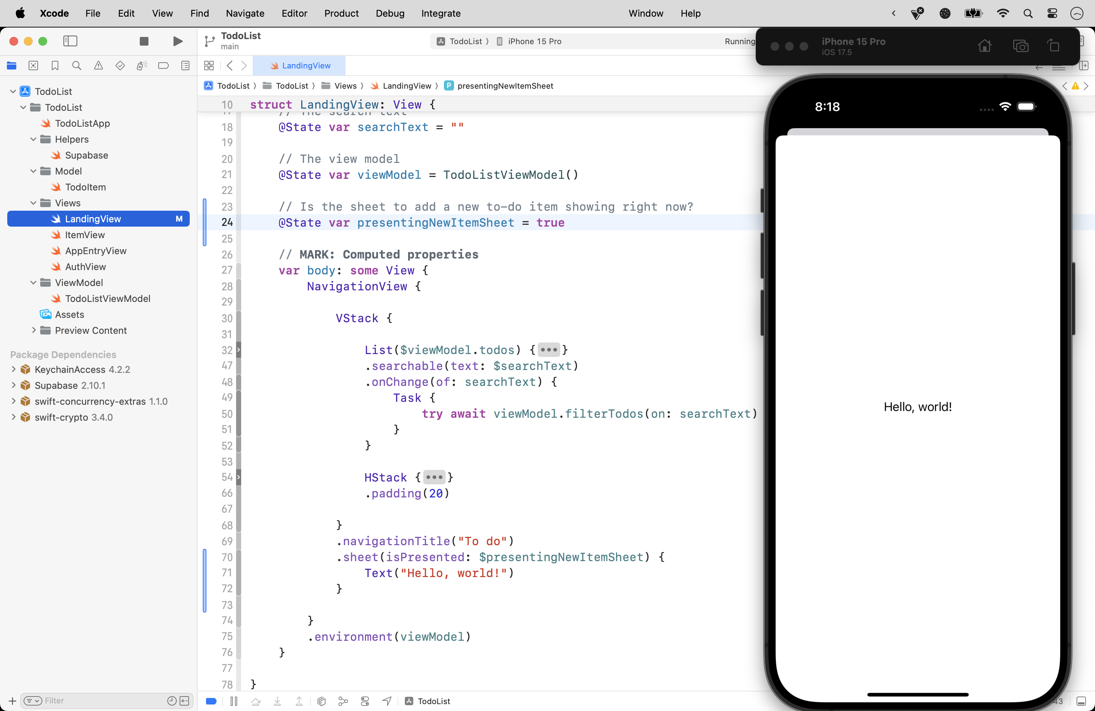
Task: Click the Stop button in Xcode toolbar
Action: point(144,41)
